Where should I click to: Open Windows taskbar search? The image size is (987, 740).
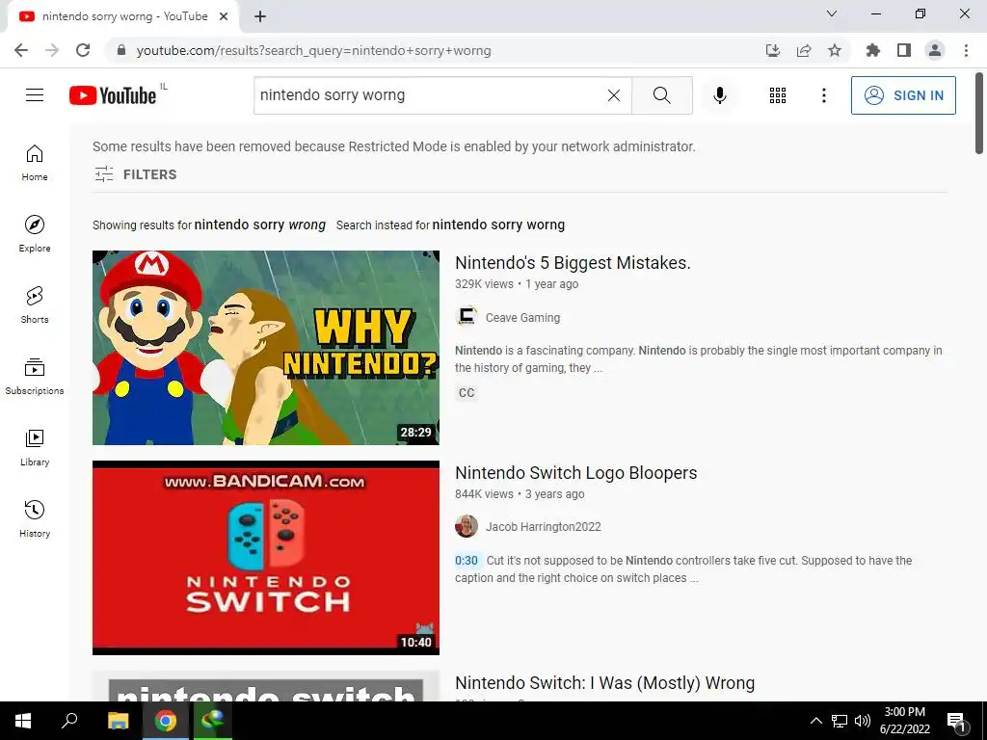click(69, 721)
